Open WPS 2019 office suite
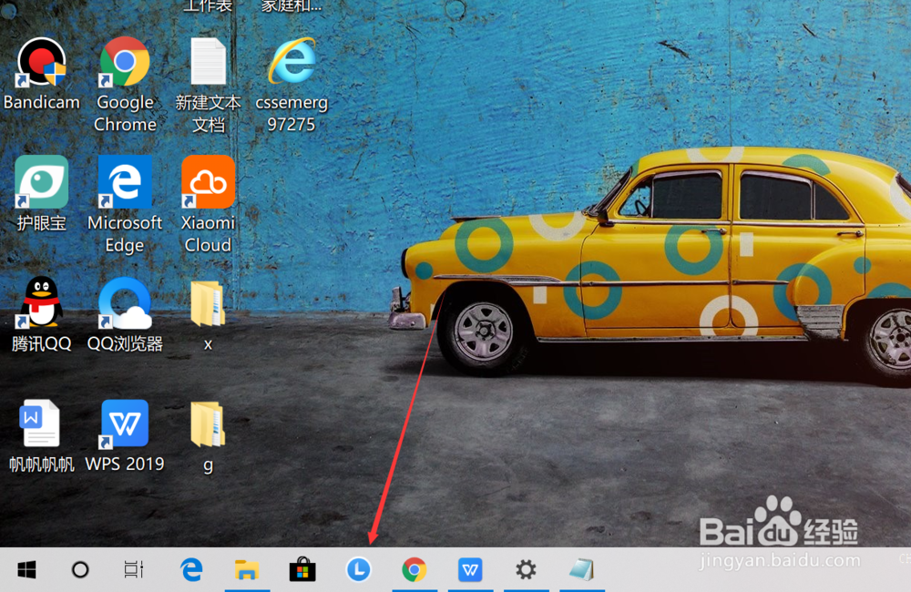 point(124,424)
